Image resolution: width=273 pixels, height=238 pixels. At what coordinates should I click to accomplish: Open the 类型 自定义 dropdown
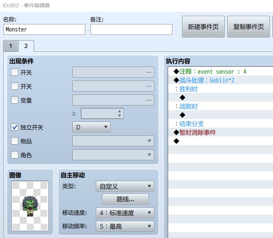click(125, 186)
